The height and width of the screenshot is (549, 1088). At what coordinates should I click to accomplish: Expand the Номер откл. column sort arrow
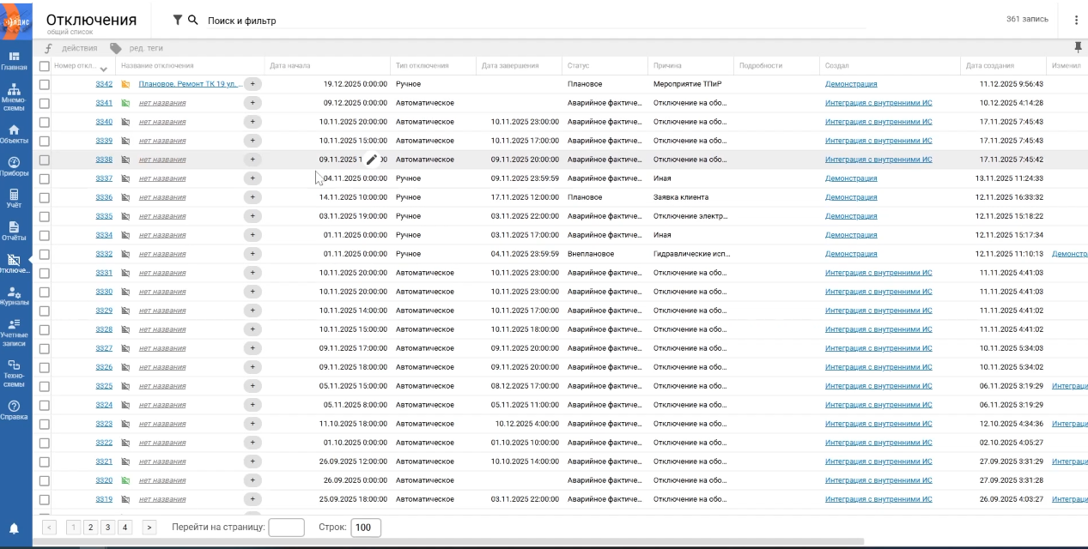click(104, 69)
